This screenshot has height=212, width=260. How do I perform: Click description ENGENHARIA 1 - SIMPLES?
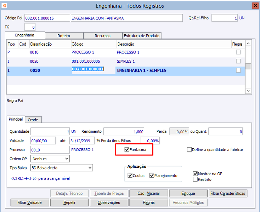pyautogui.click(x=142, y=70)
